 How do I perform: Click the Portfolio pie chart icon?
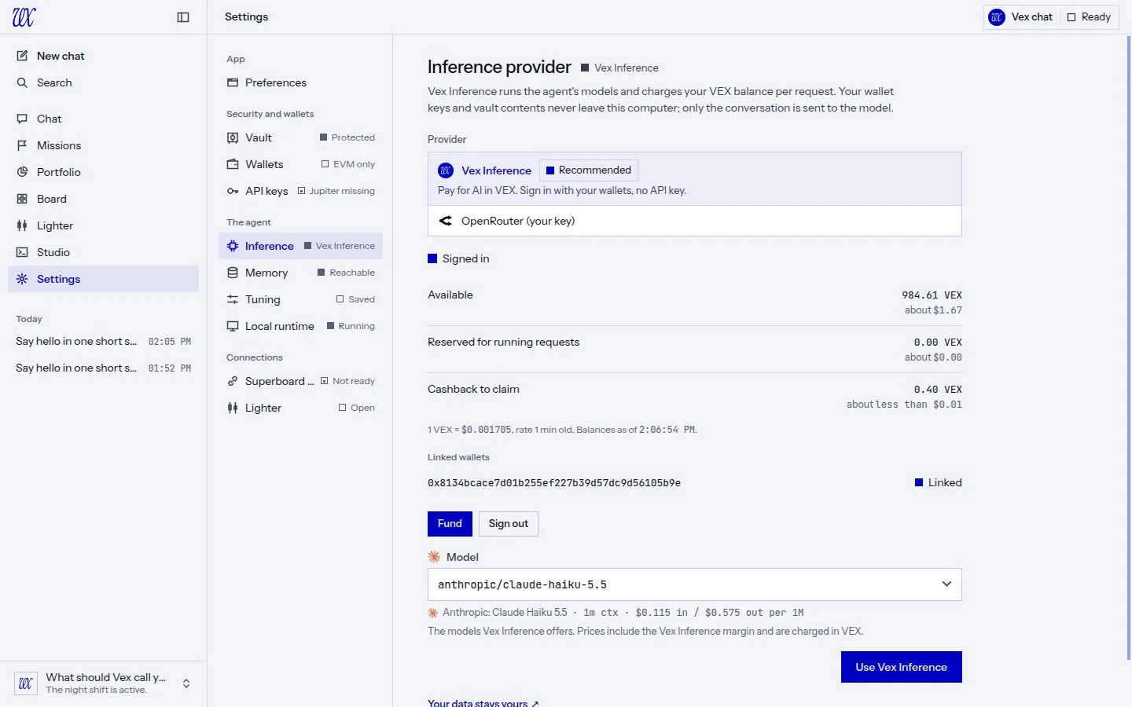pos(22,172)
